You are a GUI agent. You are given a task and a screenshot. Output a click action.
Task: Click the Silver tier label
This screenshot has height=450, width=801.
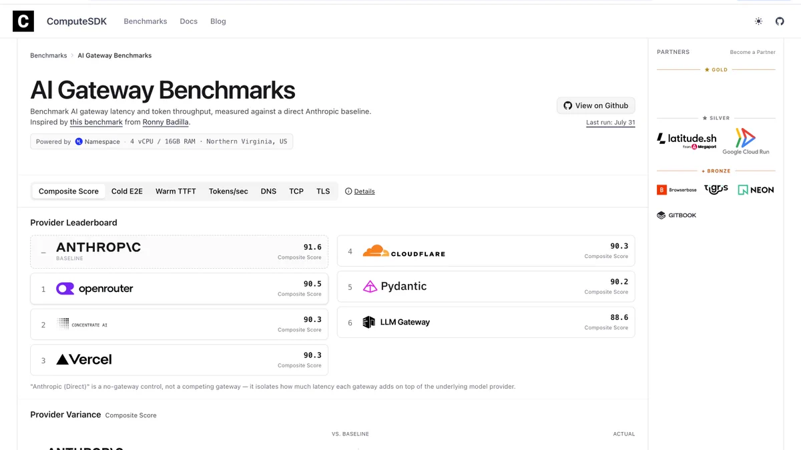click(716, 118)
